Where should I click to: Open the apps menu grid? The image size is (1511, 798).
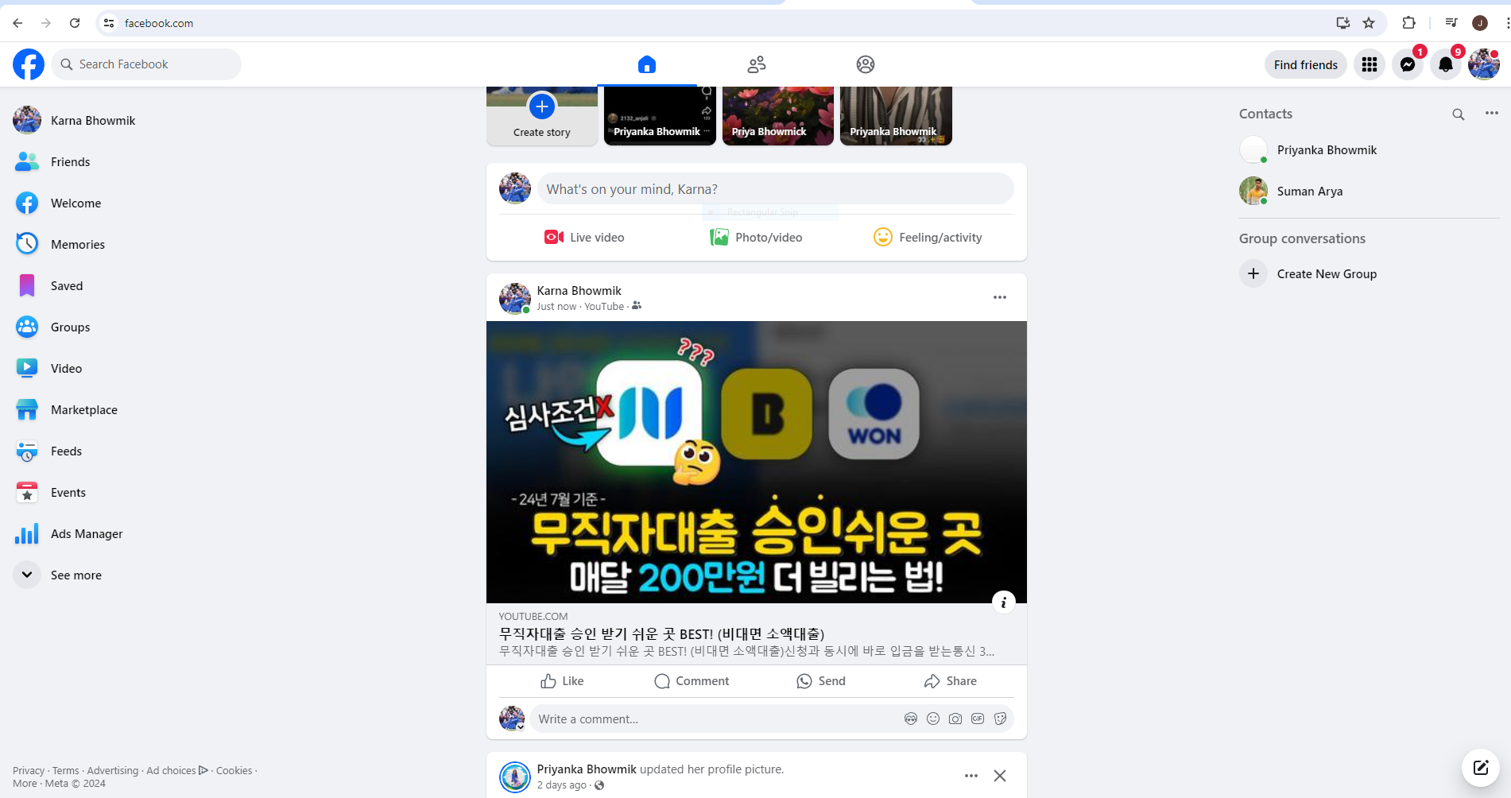pos(1370,64)
